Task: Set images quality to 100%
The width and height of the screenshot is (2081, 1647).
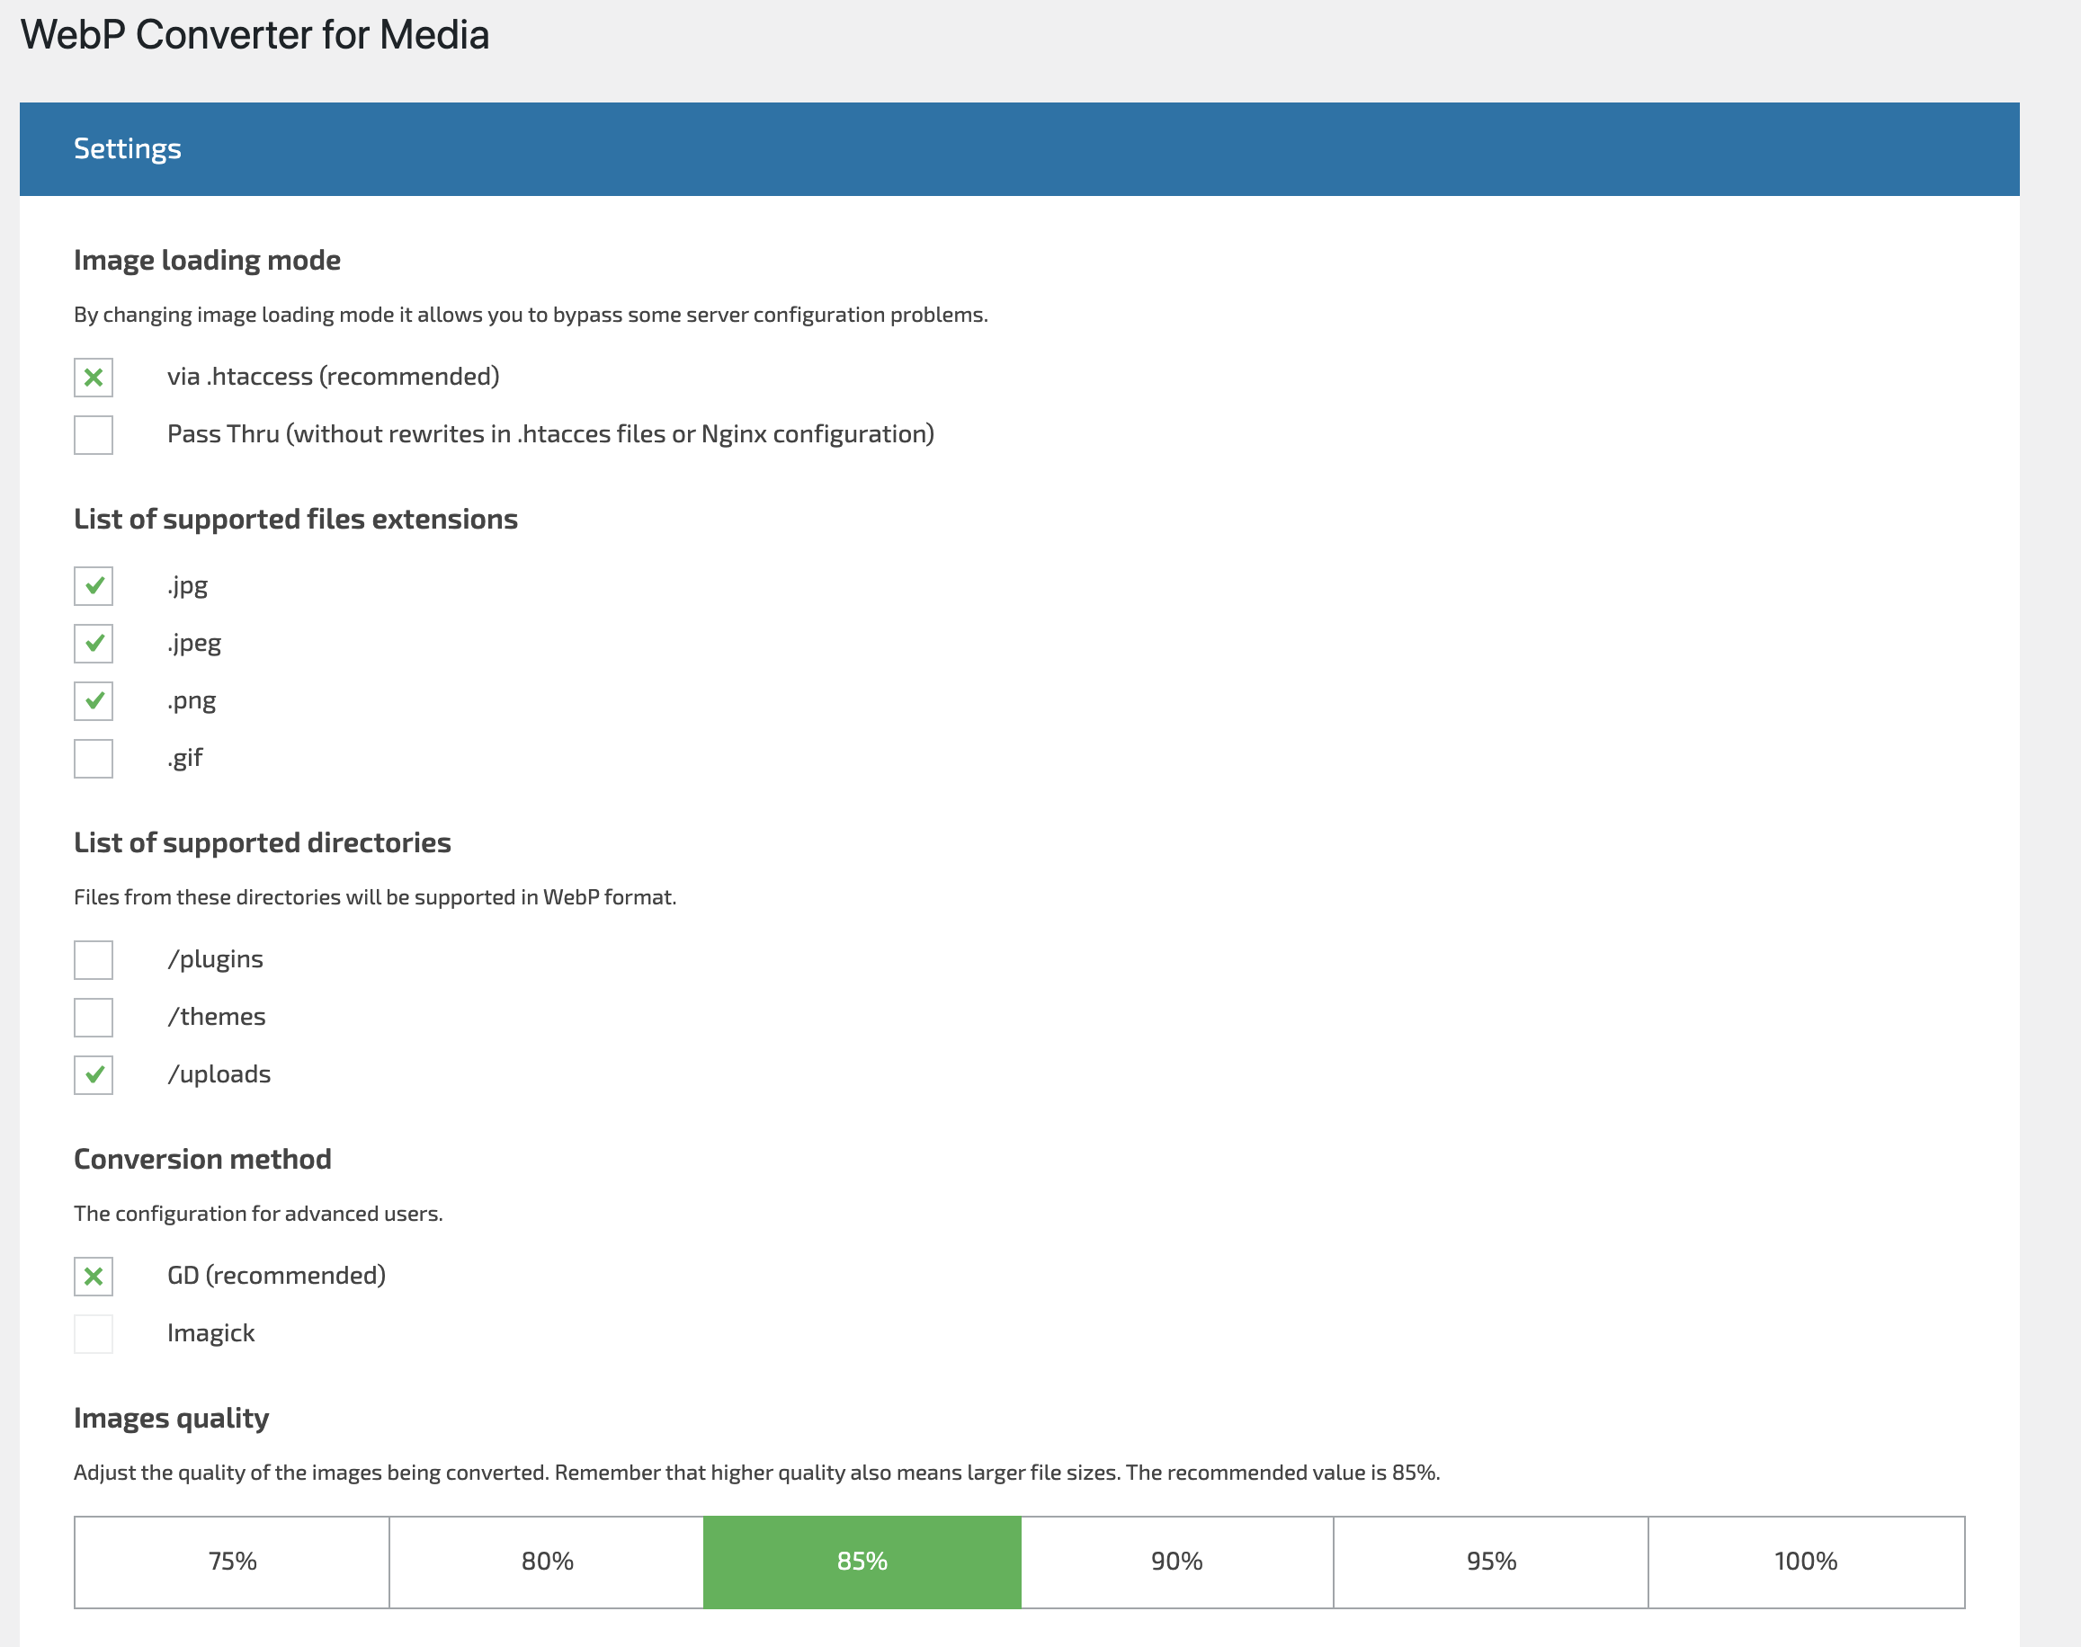Action: tap(1805, 1562)
